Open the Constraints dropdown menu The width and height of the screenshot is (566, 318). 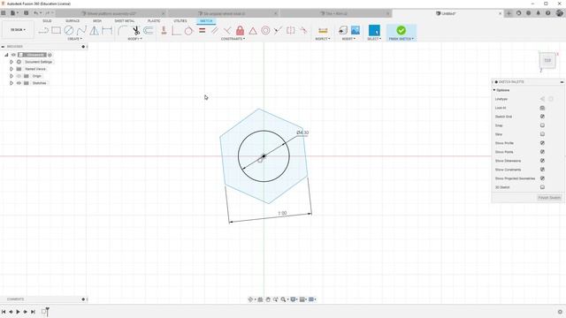[233, 39]
